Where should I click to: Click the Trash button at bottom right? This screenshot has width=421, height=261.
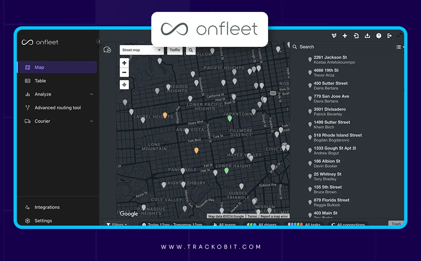coord(396,224)
